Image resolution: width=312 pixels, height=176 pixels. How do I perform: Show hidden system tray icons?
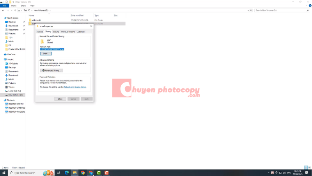click(268, 173)
